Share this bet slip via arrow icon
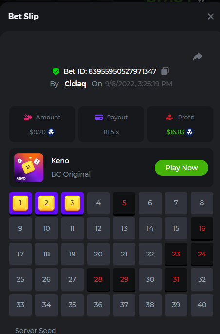The image size is (220, 334). (x=198, y=57)
